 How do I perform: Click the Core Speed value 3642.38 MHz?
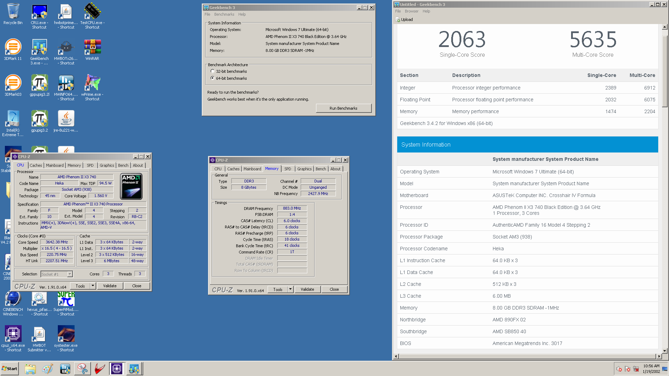57,242
